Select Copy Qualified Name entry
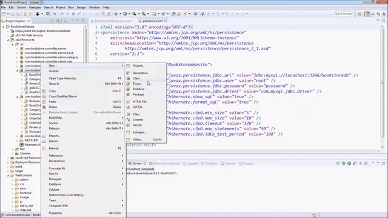The image size is (388, 218). coord(83,96)
